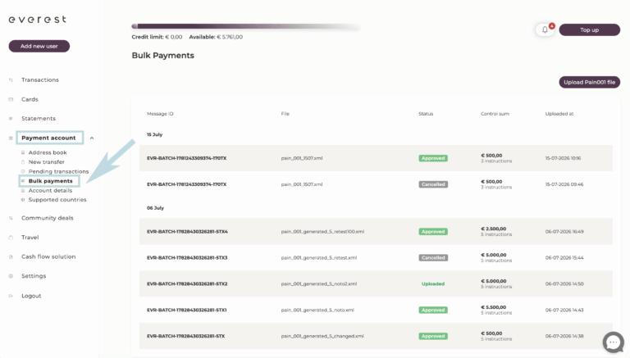
Task: Collapse the Payment account submenu chevron
Action: pos(92,138)
